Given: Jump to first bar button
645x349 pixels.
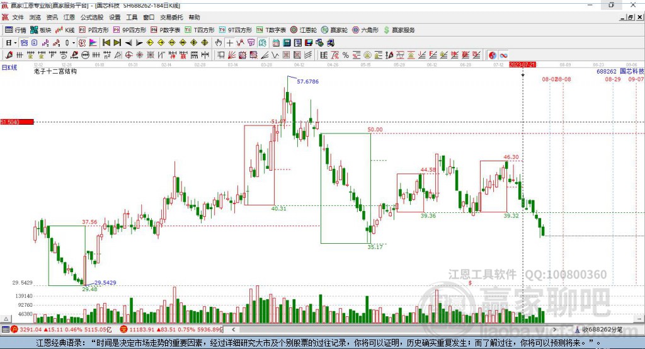Looking at the screenshot, I should click(x=106, y=43).
